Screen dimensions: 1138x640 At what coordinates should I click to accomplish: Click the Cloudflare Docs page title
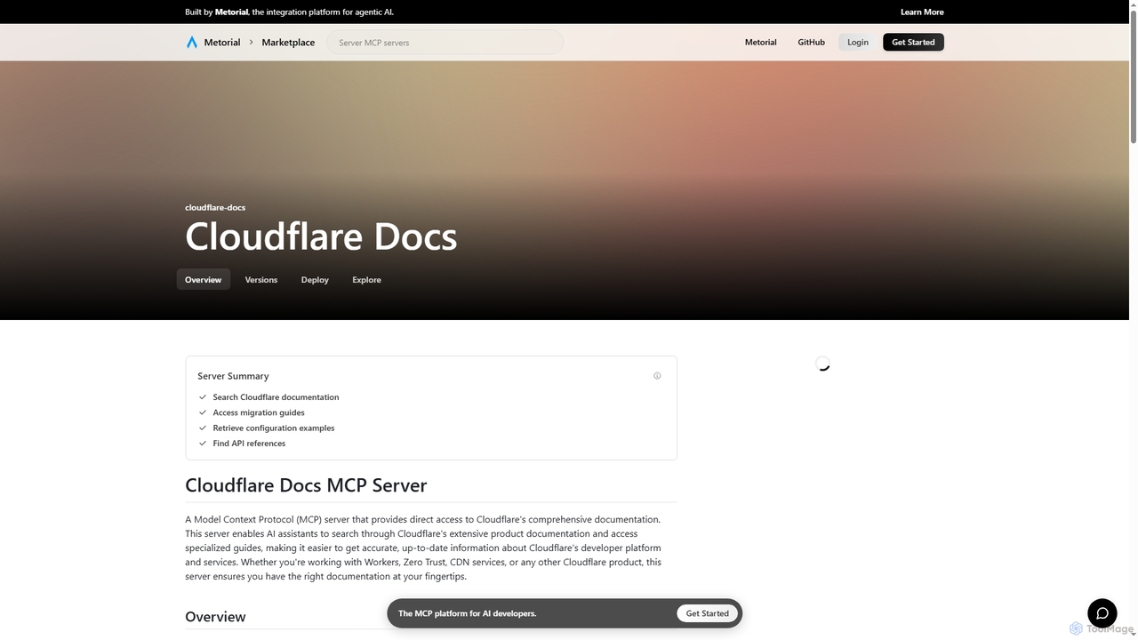(x=321, y=236)
